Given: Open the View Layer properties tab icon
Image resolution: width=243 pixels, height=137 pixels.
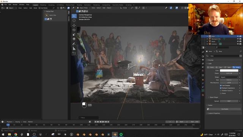Looking at the screenshot, I should [203, 64].
